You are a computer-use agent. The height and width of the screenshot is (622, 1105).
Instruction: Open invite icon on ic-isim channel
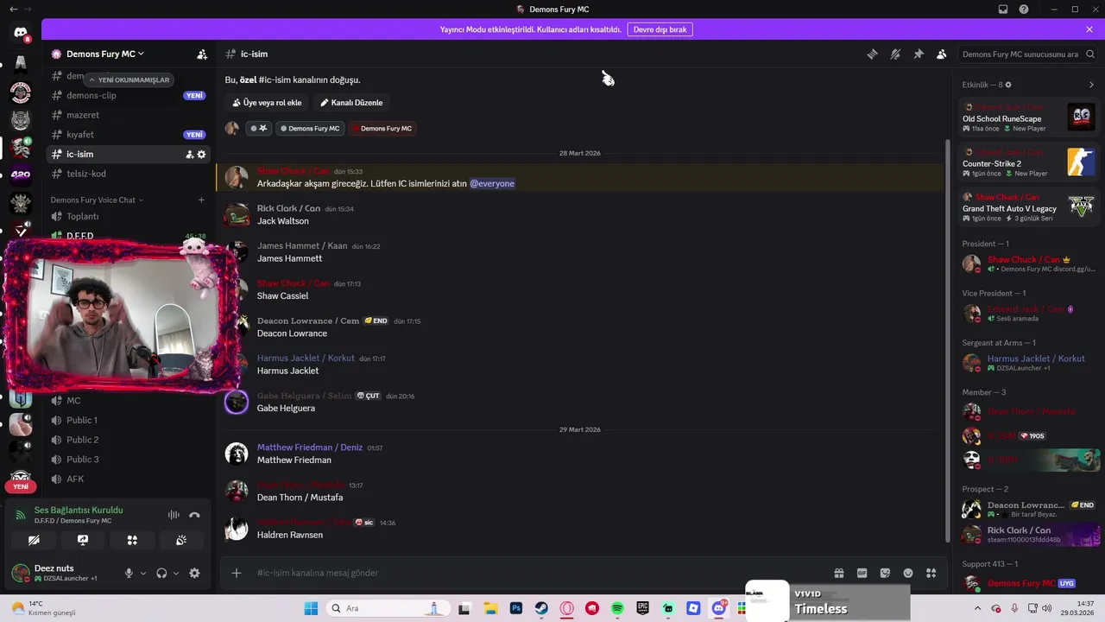pyautogui.click(x=190, y=154)
